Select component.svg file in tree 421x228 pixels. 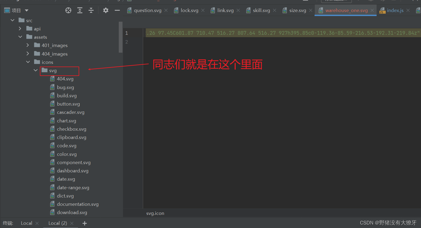click(74, 163)
